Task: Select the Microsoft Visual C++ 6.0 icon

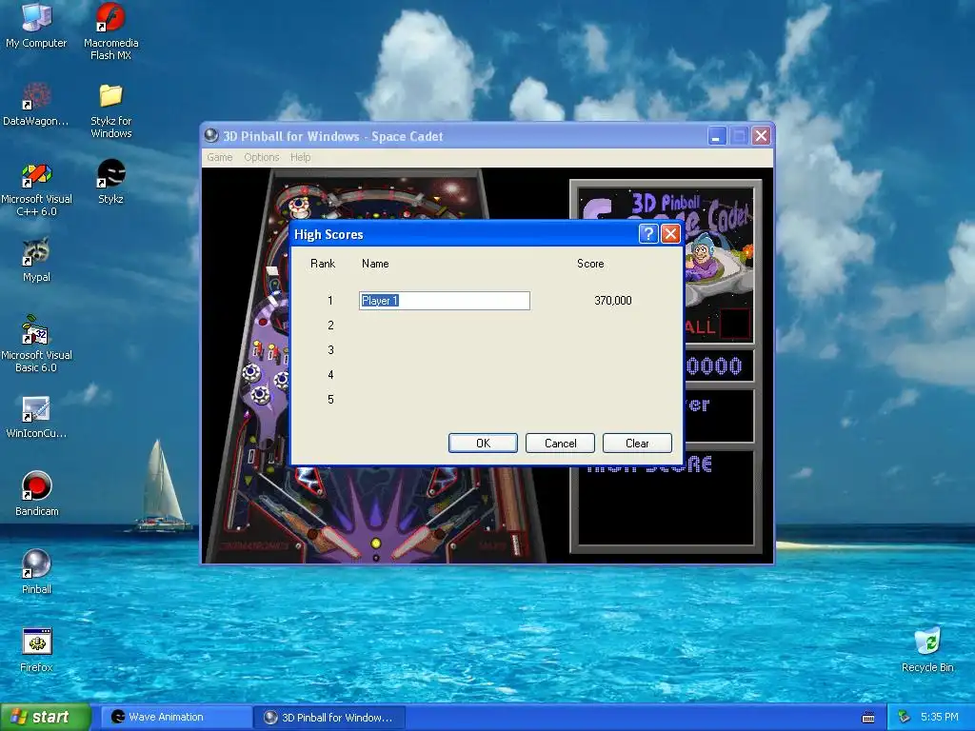Action: [x=36, y=188]
